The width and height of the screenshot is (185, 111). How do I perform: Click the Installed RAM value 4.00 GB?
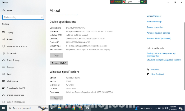pos(77,35)
